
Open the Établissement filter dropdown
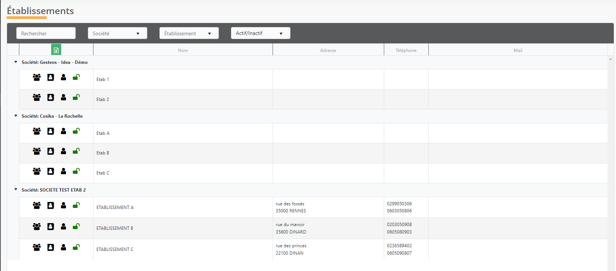click(189, 33)
